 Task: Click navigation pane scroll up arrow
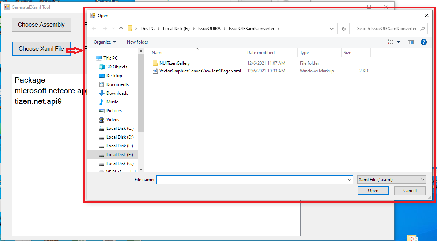pyautogui.click(x=141, y=51)
